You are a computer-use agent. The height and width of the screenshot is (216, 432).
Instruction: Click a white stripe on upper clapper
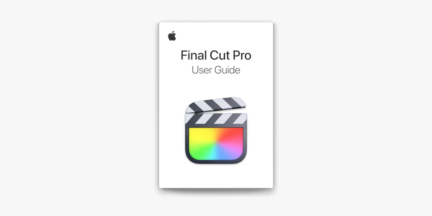click(216, 104)
